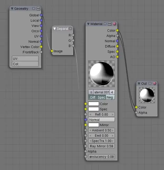Viewport: 164px width, 170px height.
Task: Collapse the Separate RGB node triangle
Action: coord(54,29)
